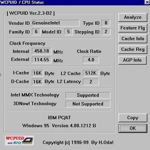Click the Analyze button

[x=133, y=17]
